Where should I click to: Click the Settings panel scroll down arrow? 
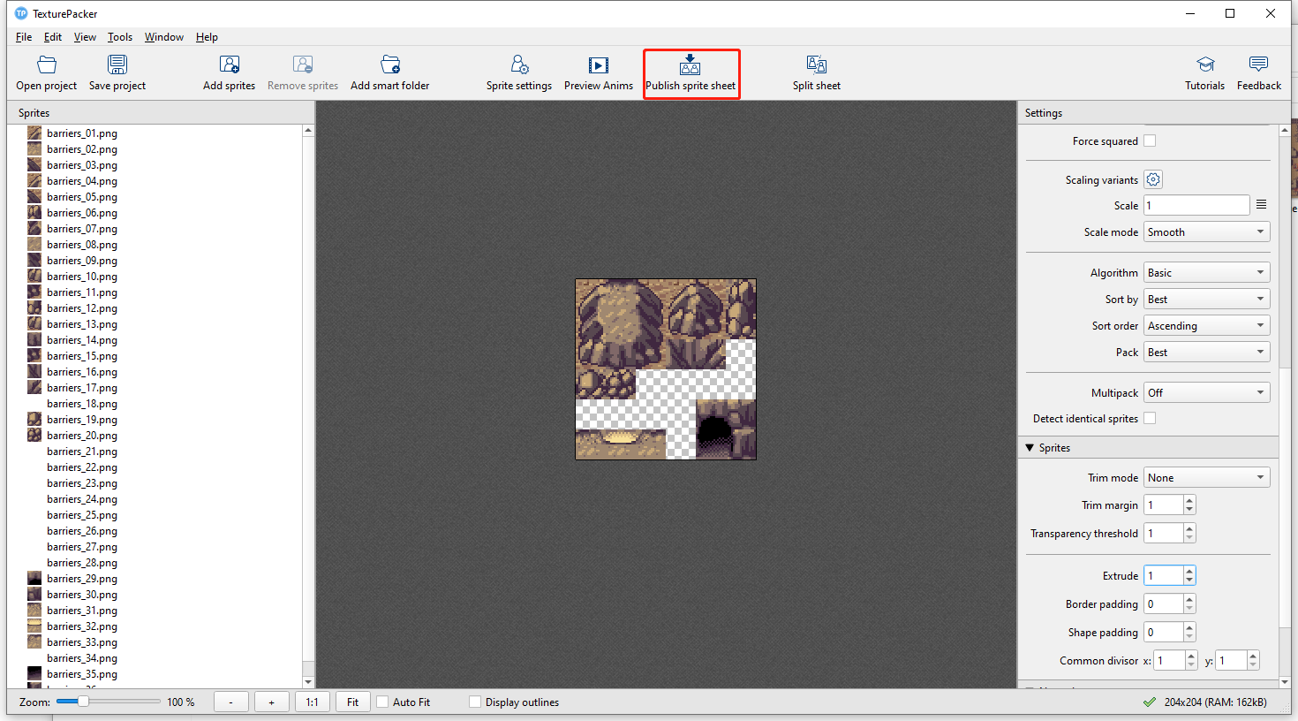[x=1285, y=682]
